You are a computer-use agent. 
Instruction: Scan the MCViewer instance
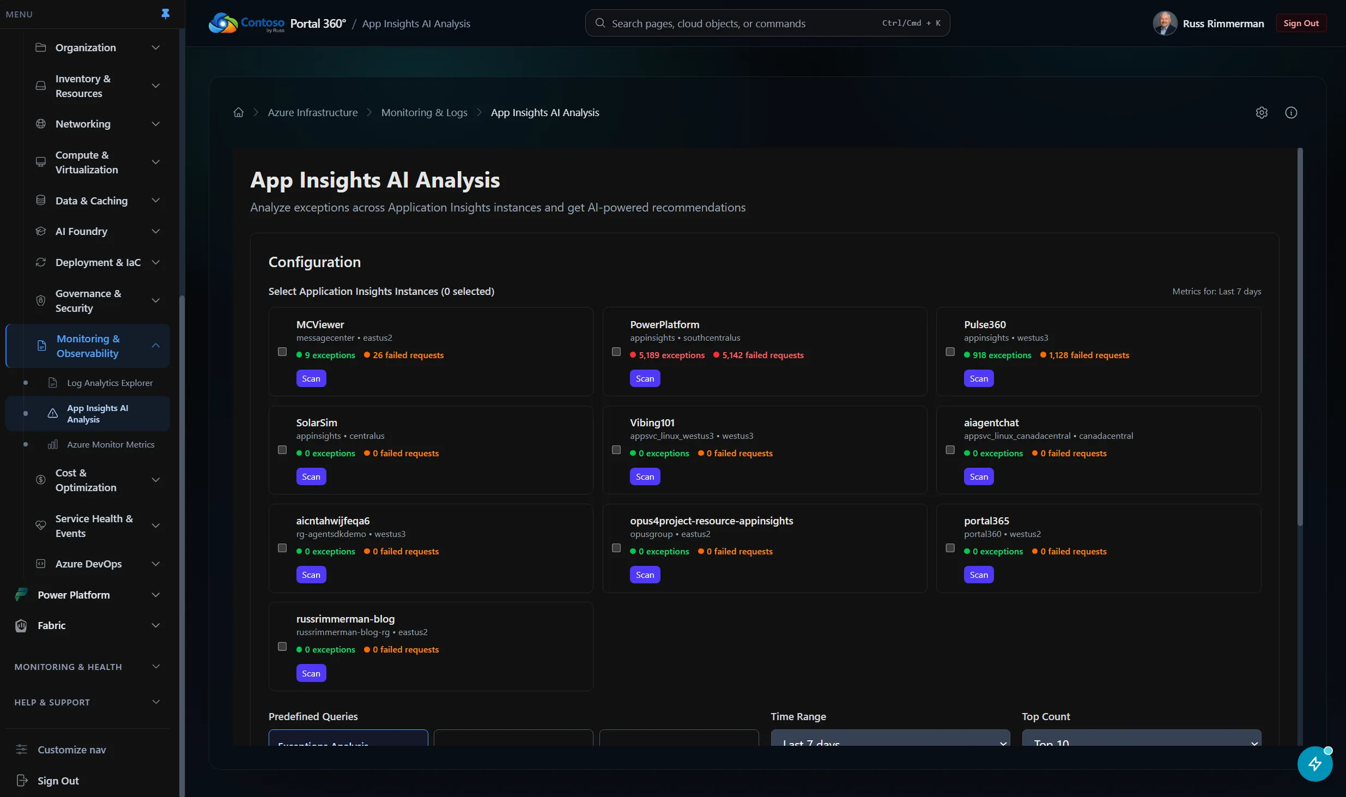pos(311,378)
